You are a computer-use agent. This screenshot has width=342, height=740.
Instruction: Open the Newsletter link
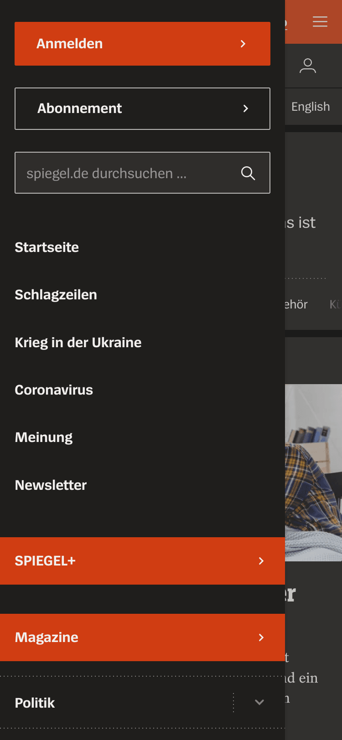click(51, 485)
